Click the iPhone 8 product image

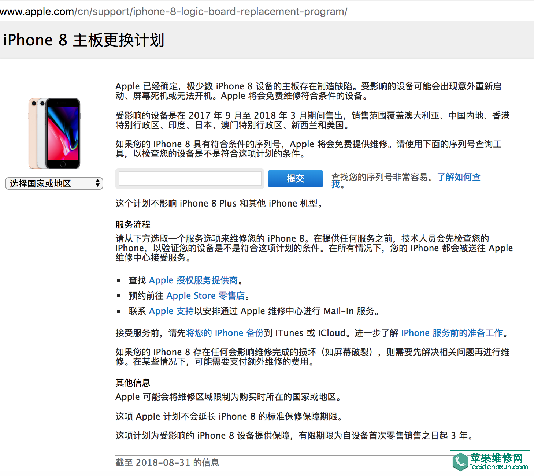pyautogui.click(x=54, y=133)
